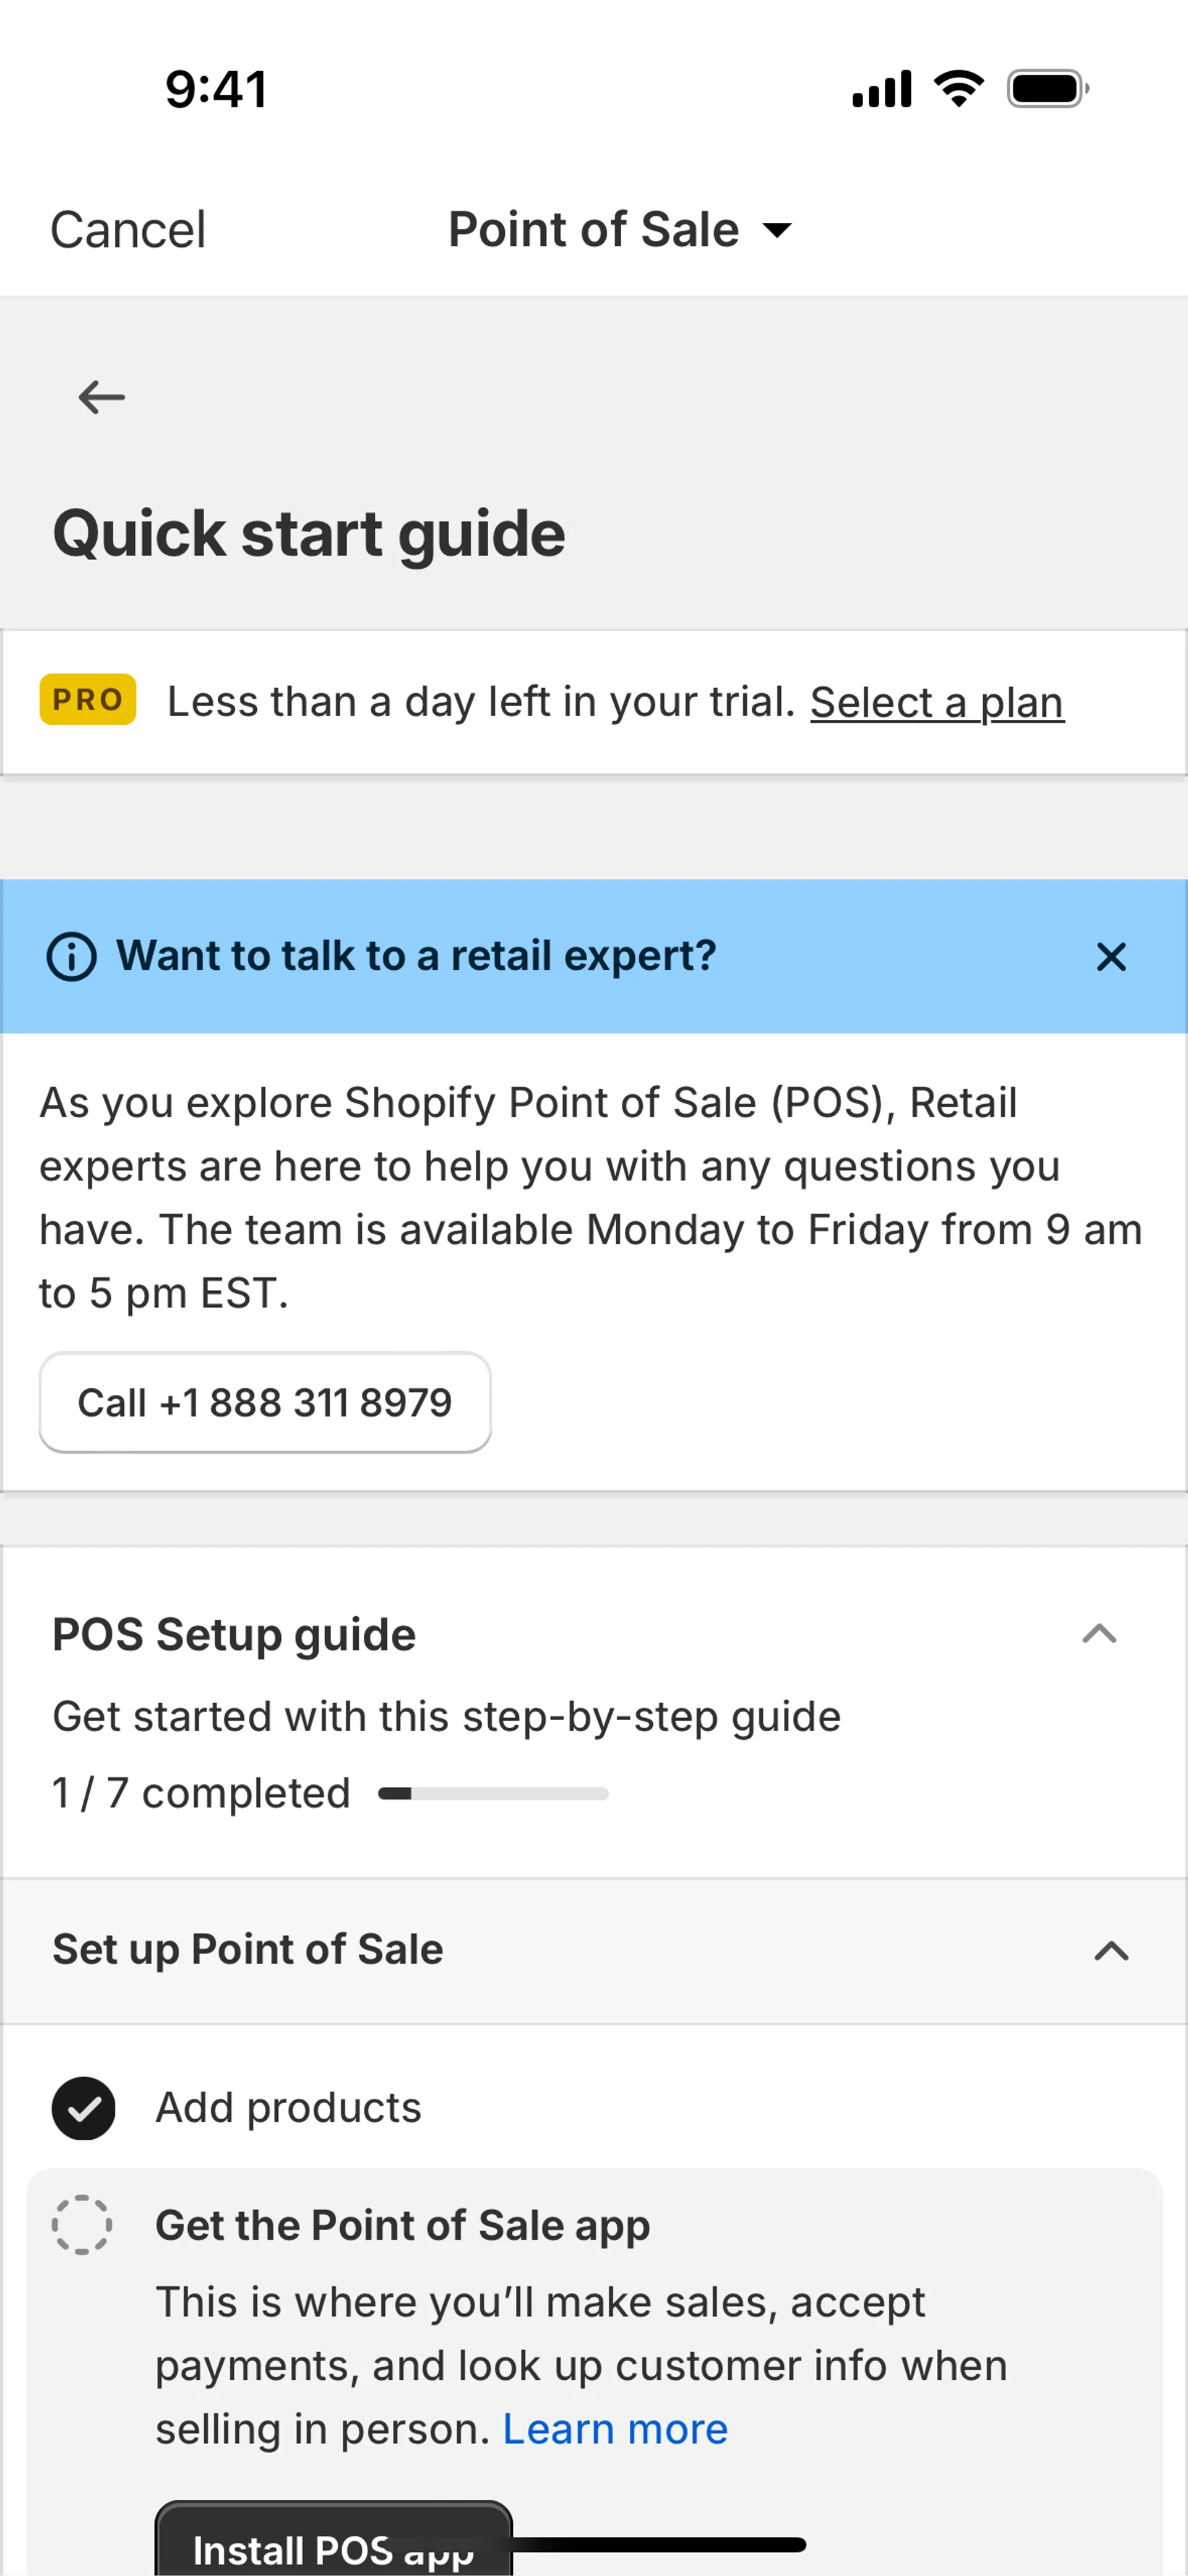Screen dimensions: 1188x2576
Task: Open the Point of Sale dropdown
Action: [x=620, y=230]
